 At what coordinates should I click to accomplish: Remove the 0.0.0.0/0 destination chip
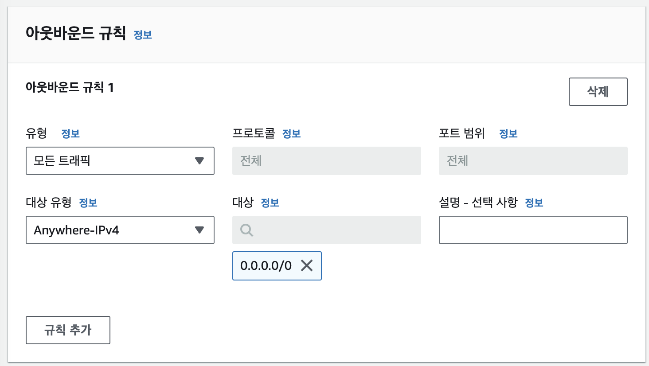coord(307,265)
